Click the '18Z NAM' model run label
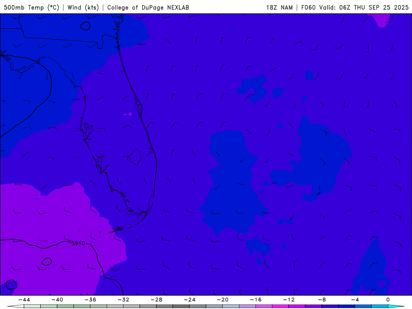Image resolution: width=412 pixels, height=309 pixels. click(x=280, y=8)
